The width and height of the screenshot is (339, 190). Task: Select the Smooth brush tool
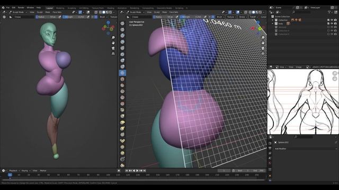tap(122, 79)
